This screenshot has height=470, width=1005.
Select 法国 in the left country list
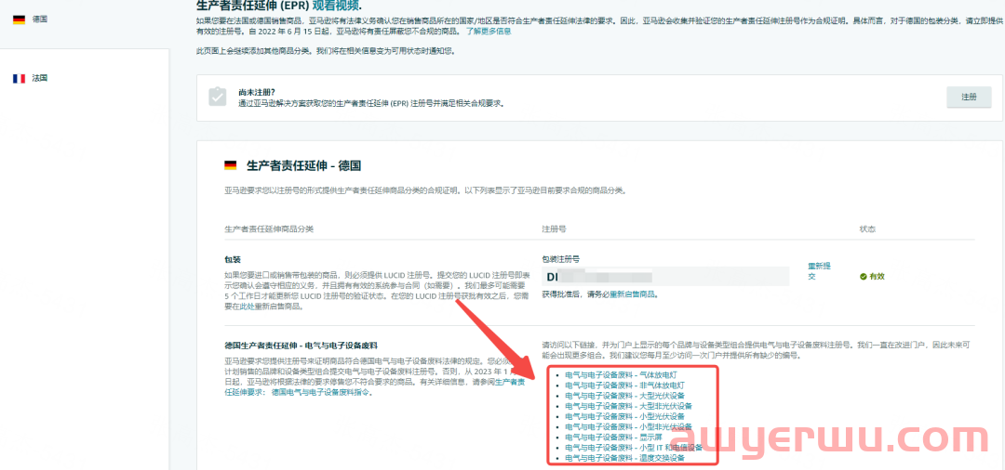(40, 78)
